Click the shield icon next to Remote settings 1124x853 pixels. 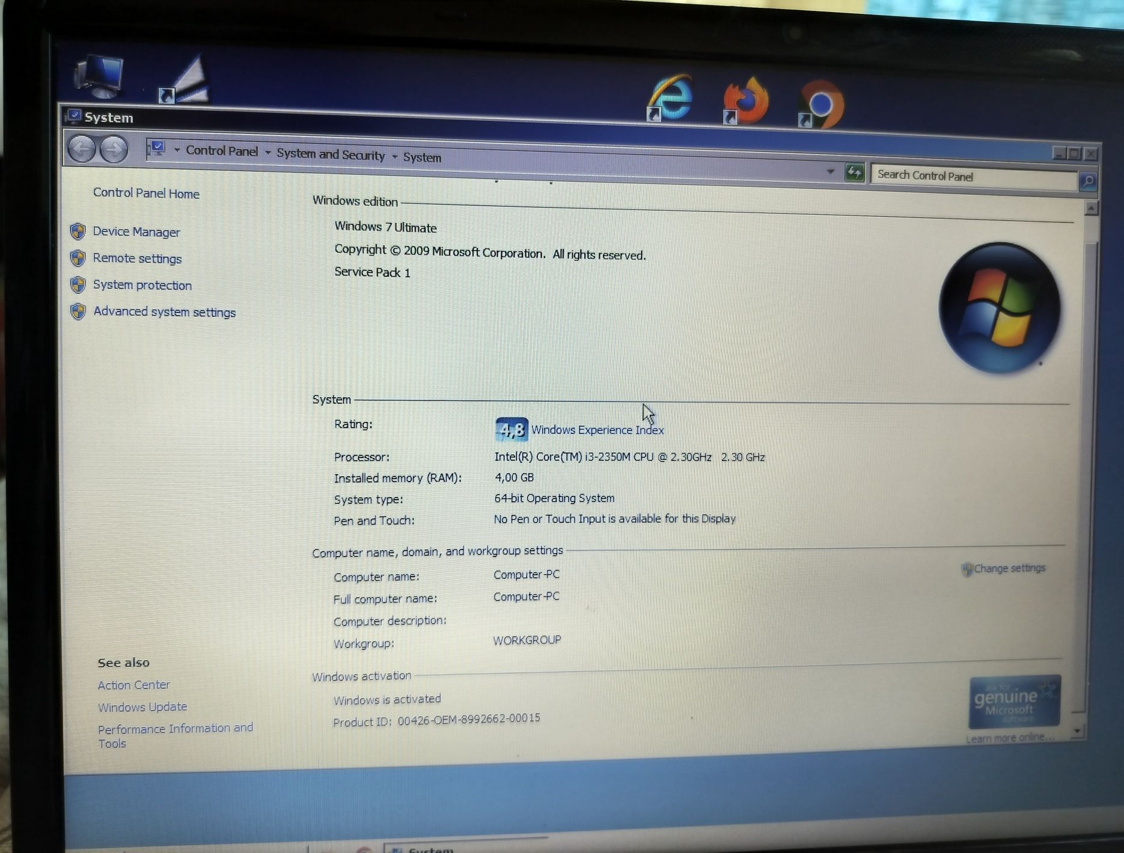pos(78,258)
